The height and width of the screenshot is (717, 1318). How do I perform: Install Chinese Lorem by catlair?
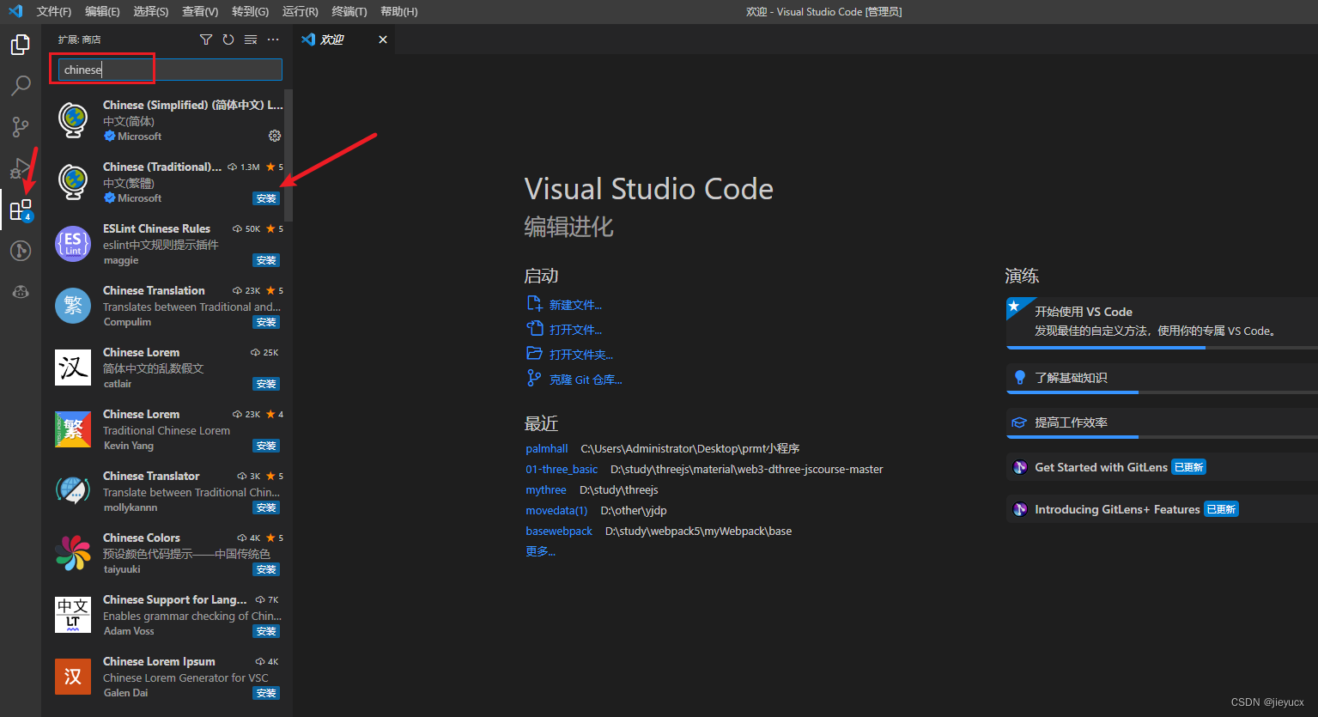(x=266, y=384)
